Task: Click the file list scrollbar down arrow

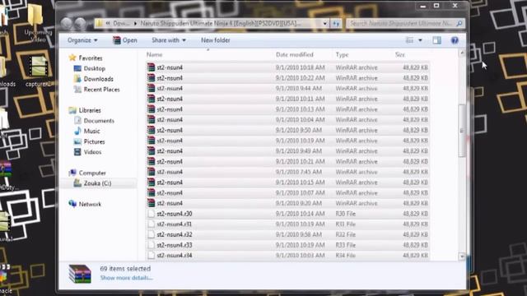Action: 462,257
